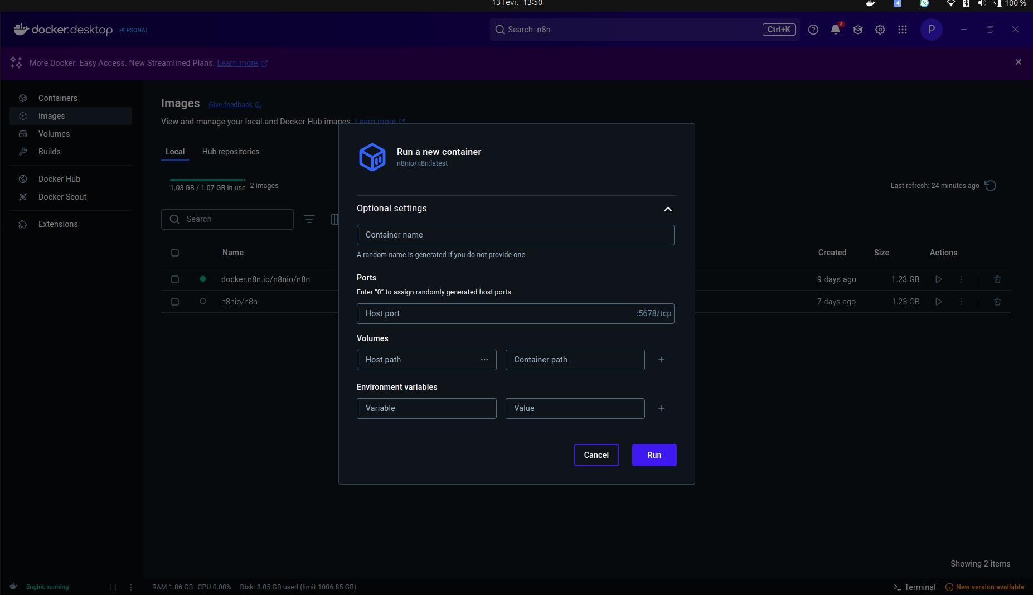Cancel the Run a new container dialog

(x=596, y=455)
